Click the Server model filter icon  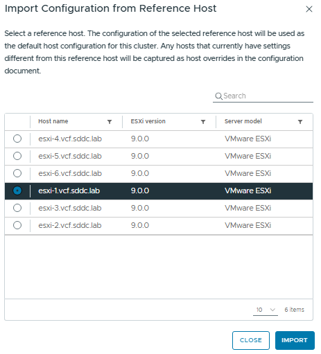300,122
